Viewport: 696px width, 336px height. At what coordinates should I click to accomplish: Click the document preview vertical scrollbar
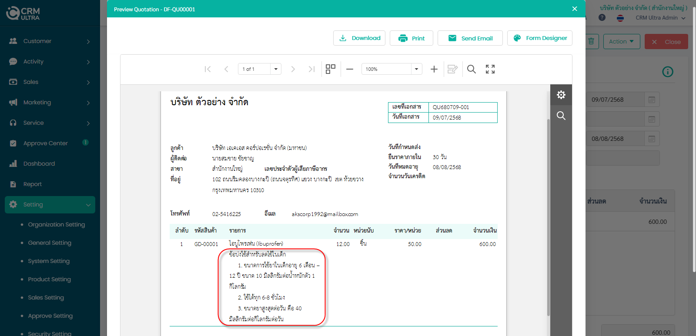548,217
